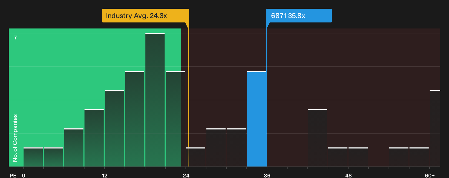The height and width of the screenshot is (178, 449).
Task: Select the first green bar starting at 0
Action: pyautogui.click(x=33, y=157)
